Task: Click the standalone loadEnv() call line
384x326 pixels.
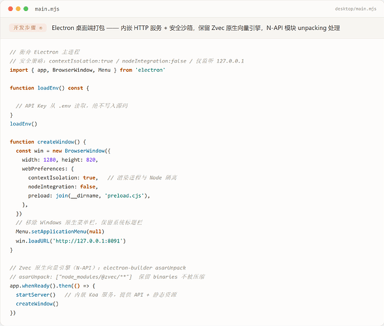Action: [23, 124]
